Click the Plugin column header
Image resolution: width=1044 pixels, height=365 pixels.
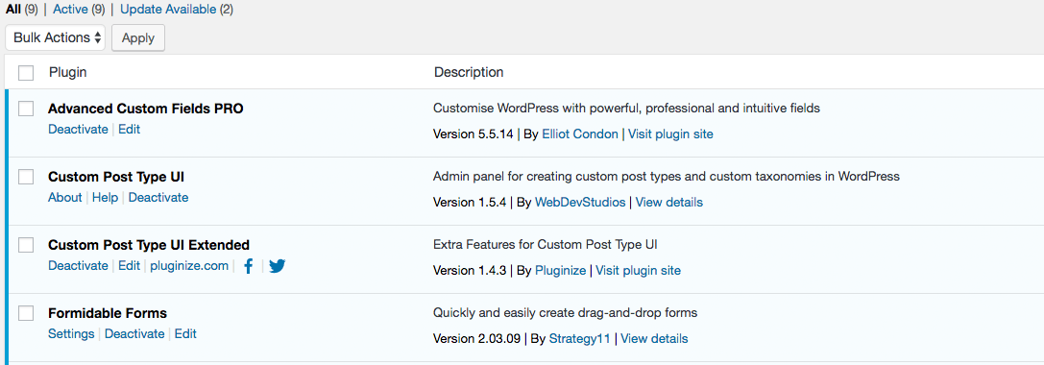click(x=68, y=72)
